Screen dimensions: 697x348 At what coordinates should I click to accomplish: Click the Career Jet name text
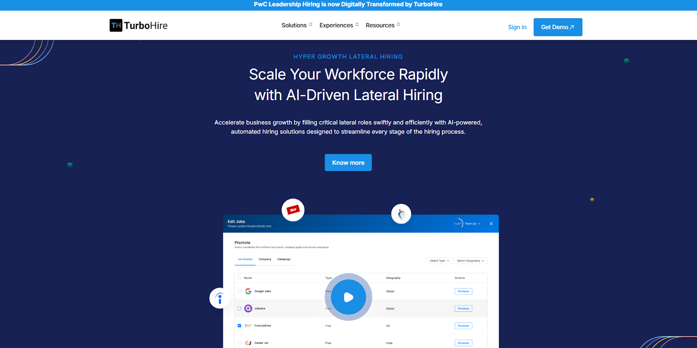click(x=261, y=343)
